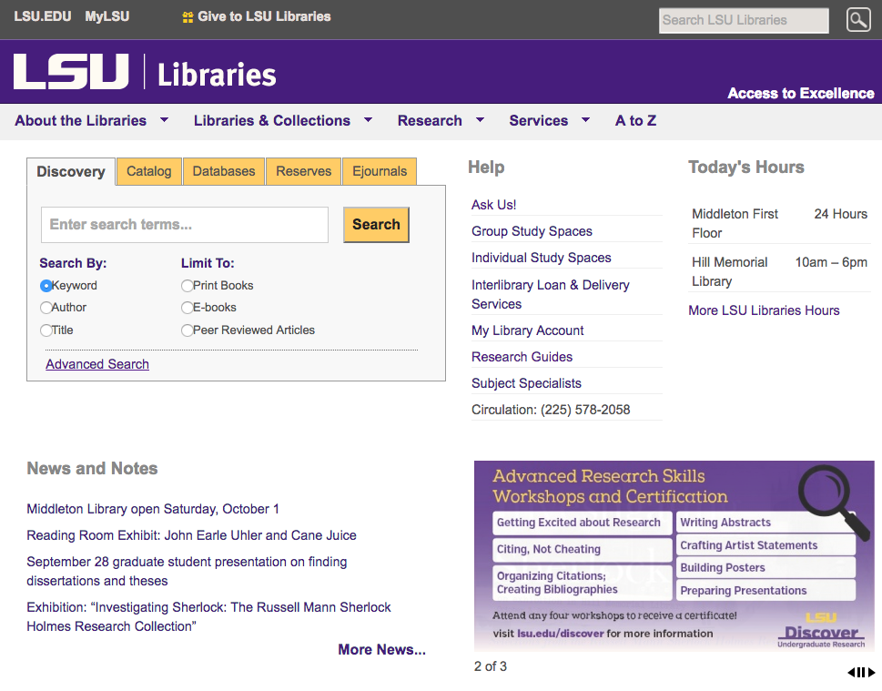Open LSU.EDU link in top bar
Image resolution: width=882 pixels, height=691 pixels.
pos(43,16)
